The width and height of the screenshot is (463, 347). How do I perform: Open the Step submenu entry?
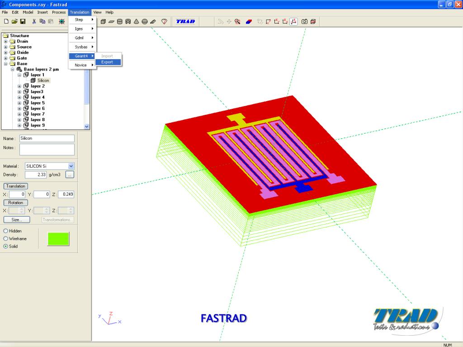click(82, 19)
